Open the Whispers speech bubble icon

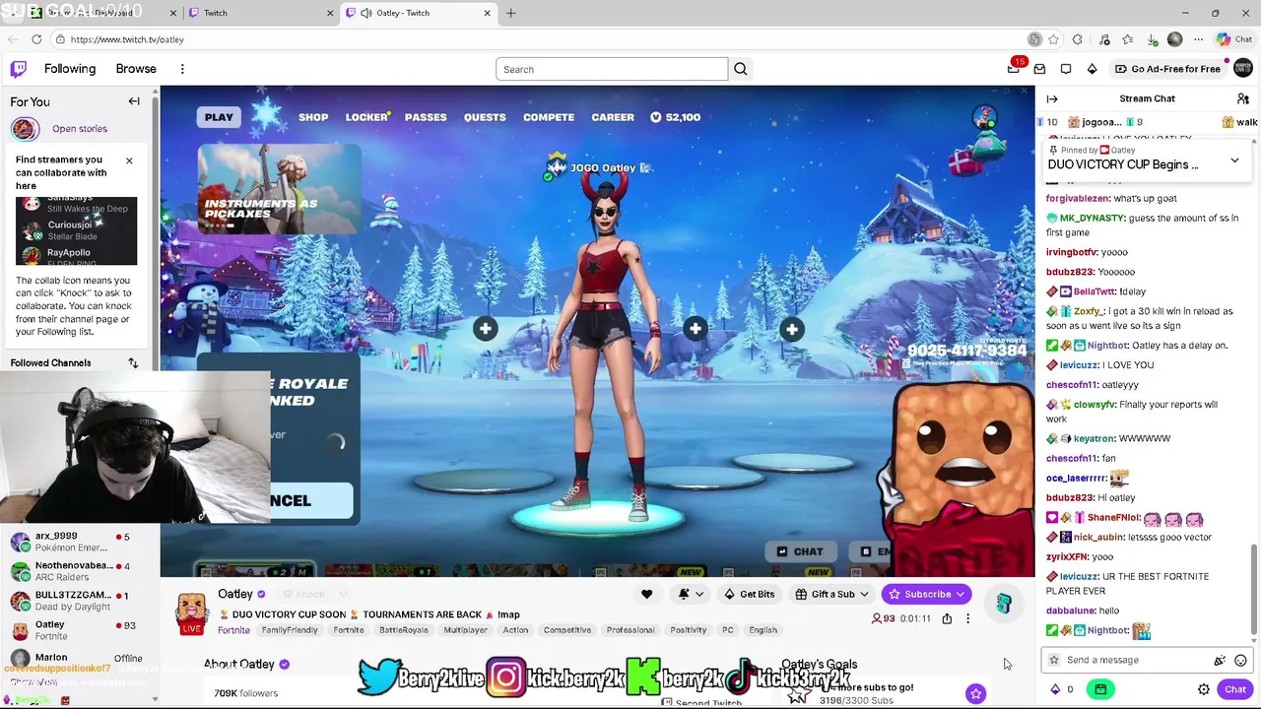1066,69
